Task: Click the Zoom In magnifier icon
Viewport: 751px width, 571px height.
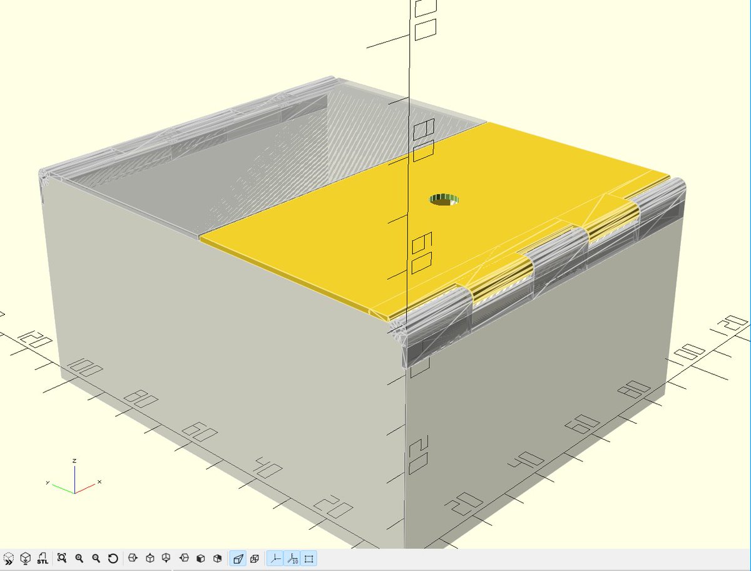Action: [79, 559]
